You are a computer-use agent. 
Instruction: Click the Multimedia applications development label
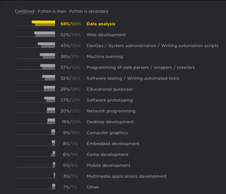pos(126,176)
